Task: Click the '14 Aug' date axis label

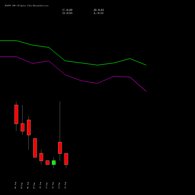Action: click(66, 185)
